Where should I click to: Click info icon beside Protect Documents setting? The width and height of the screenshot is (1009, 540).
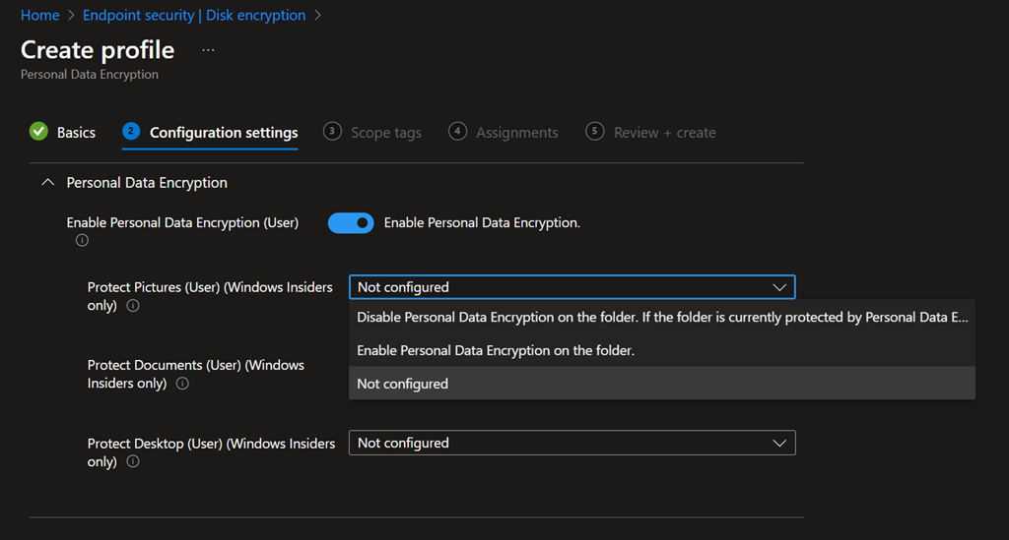point(182,384)
